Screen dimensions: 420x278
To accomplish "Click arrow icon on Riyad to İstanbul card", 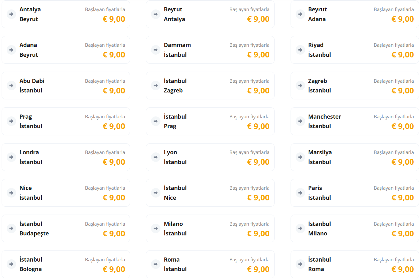I will [300, 50].
